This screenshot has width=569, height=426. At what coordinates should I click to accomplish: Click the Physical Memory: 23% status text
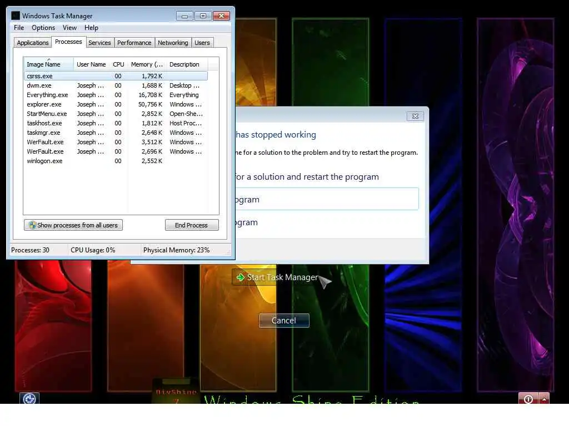tap(176, 250)
